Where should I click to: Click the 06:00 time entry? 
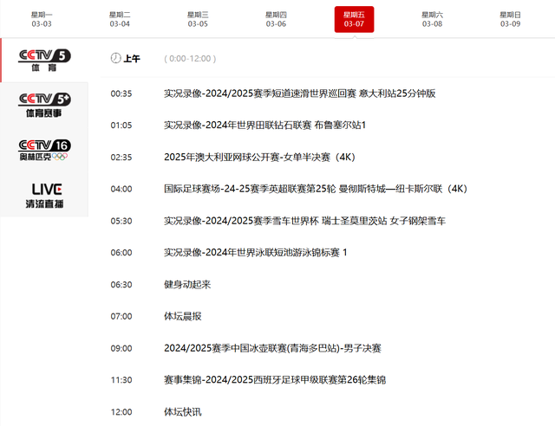[121, 253]
